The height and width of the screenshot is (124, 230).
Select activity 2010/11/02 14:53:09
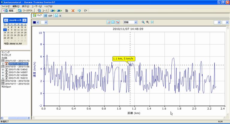tap(18, 75)
